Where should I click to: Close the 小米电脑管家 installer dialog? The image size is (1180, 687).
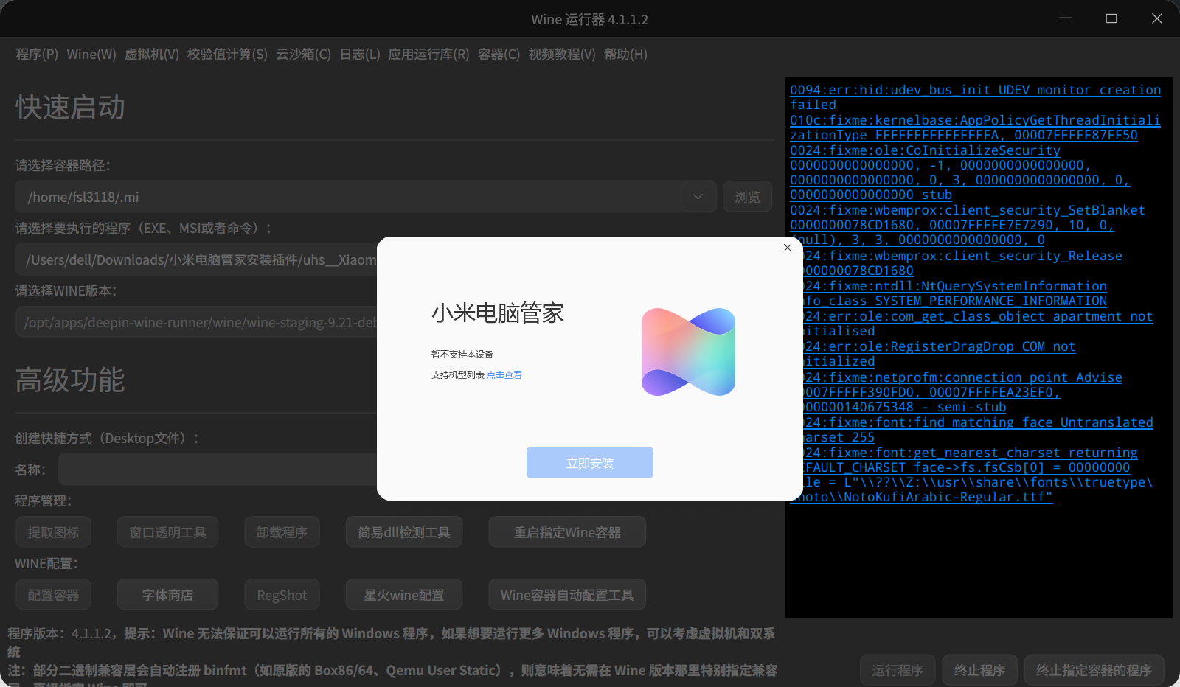pos(788,248)
